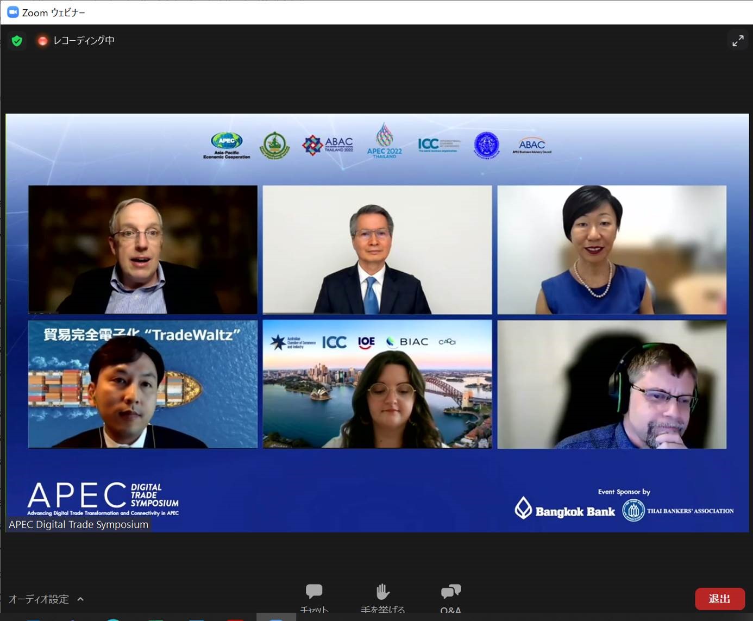Open the Q&A panel
This screenshot has height=621, width=753.
point(450,599)
